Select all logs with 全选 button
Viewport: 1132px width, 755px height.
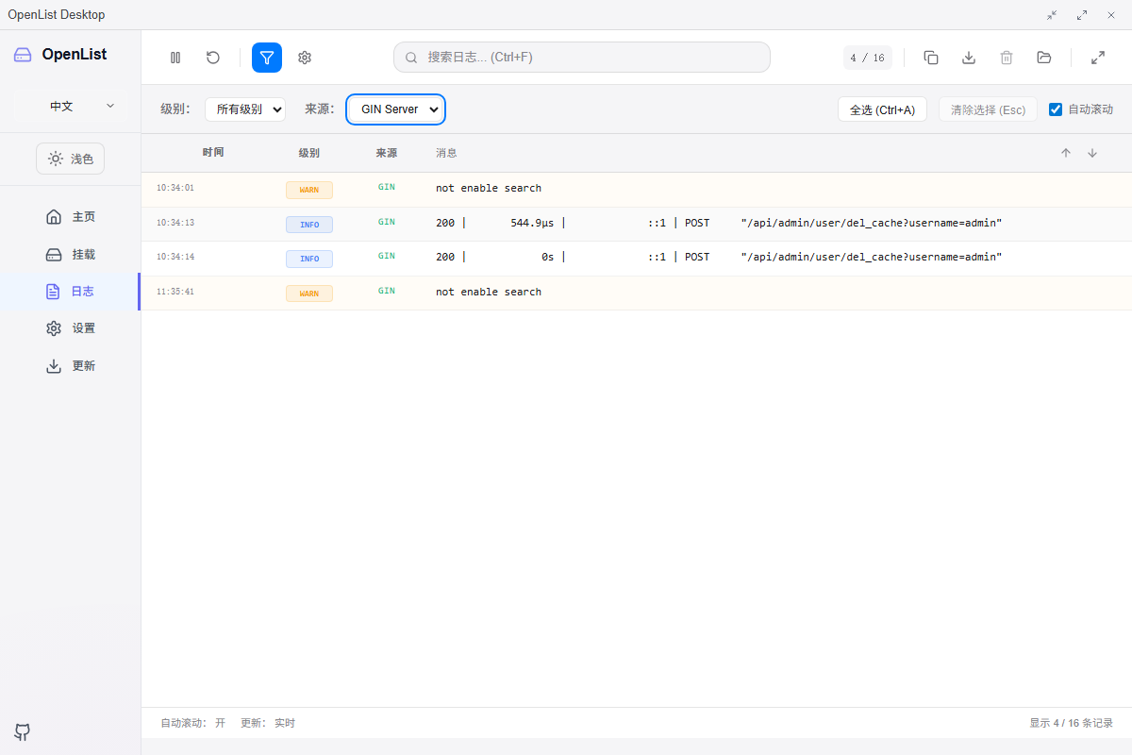point(882,109)
